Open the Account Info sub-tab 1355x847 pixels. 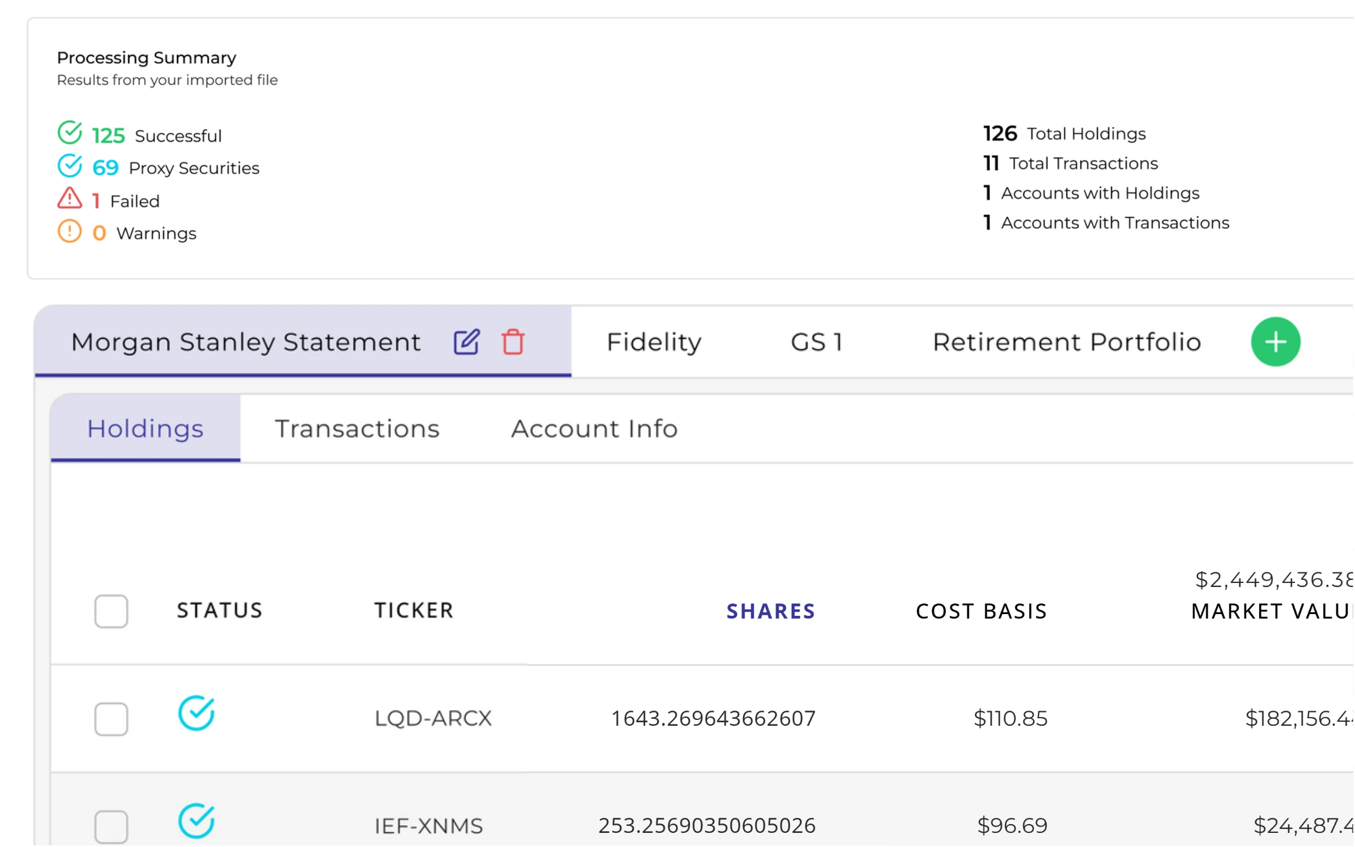coord(595,429)
